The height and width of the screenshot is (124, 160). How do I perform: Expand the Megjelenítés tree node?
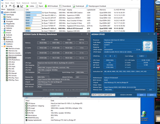2,24
